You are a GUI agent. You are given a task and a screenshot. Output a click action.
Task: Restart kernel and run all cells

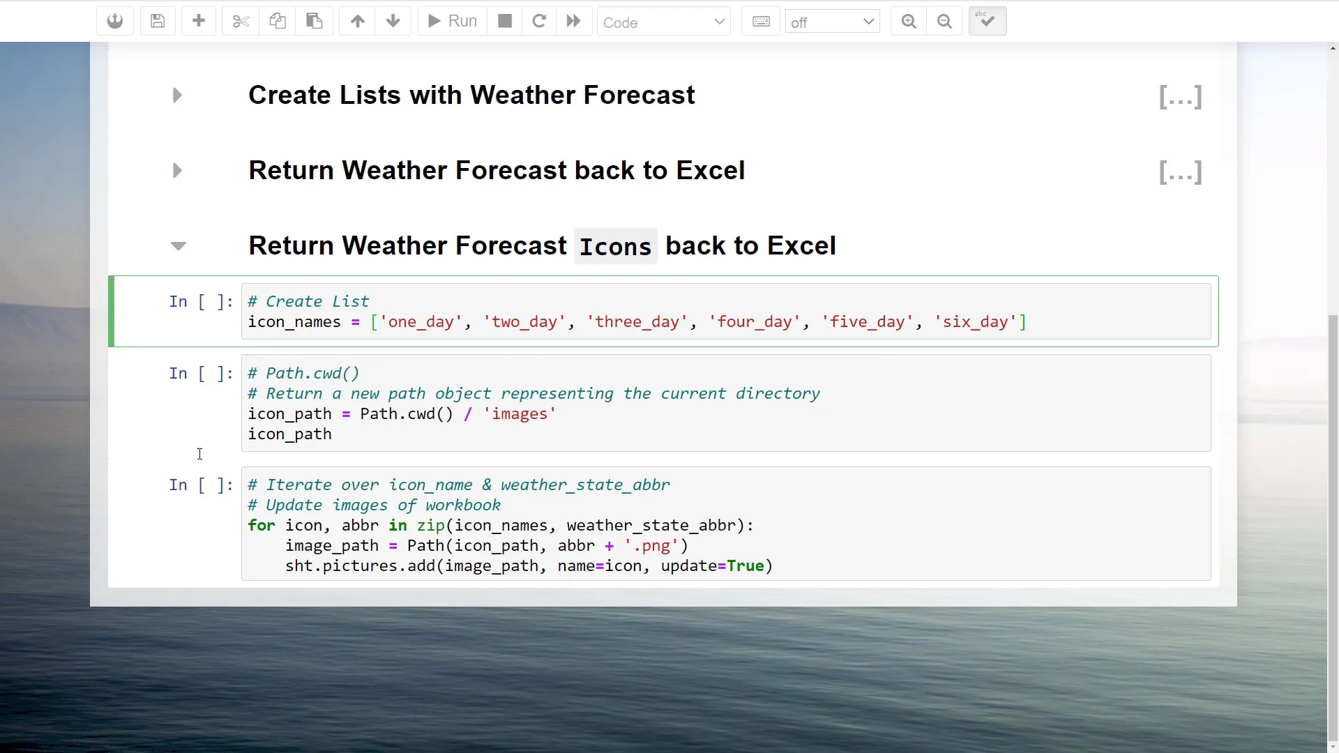click(573, 21)
